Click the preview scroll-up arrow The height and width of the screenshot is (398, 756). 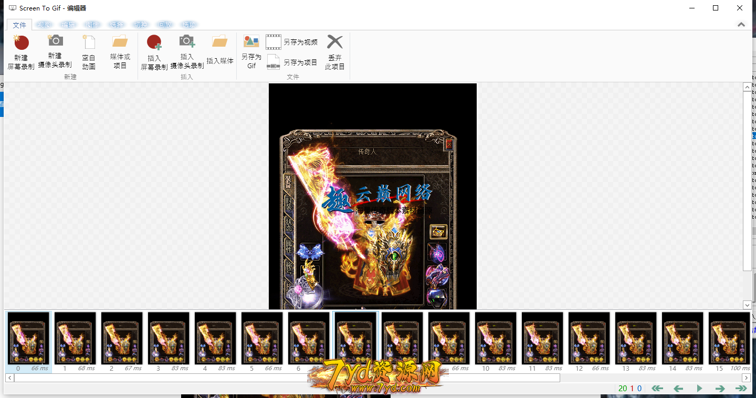click(747, 87)
